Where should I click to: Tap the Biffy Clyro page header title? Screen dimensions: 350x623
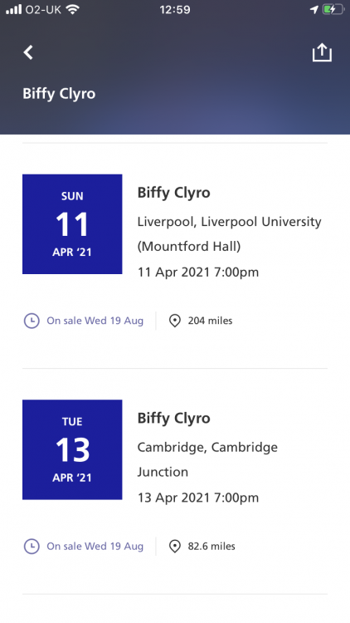point(59,94)
